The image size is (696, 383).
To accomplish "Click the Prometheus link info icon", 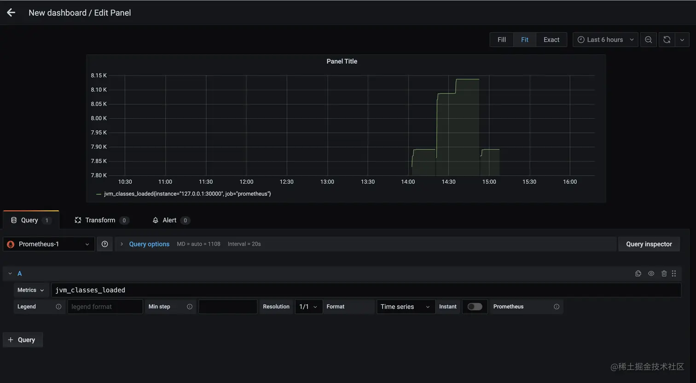I will pyautogui.click(x=557, y=306).
